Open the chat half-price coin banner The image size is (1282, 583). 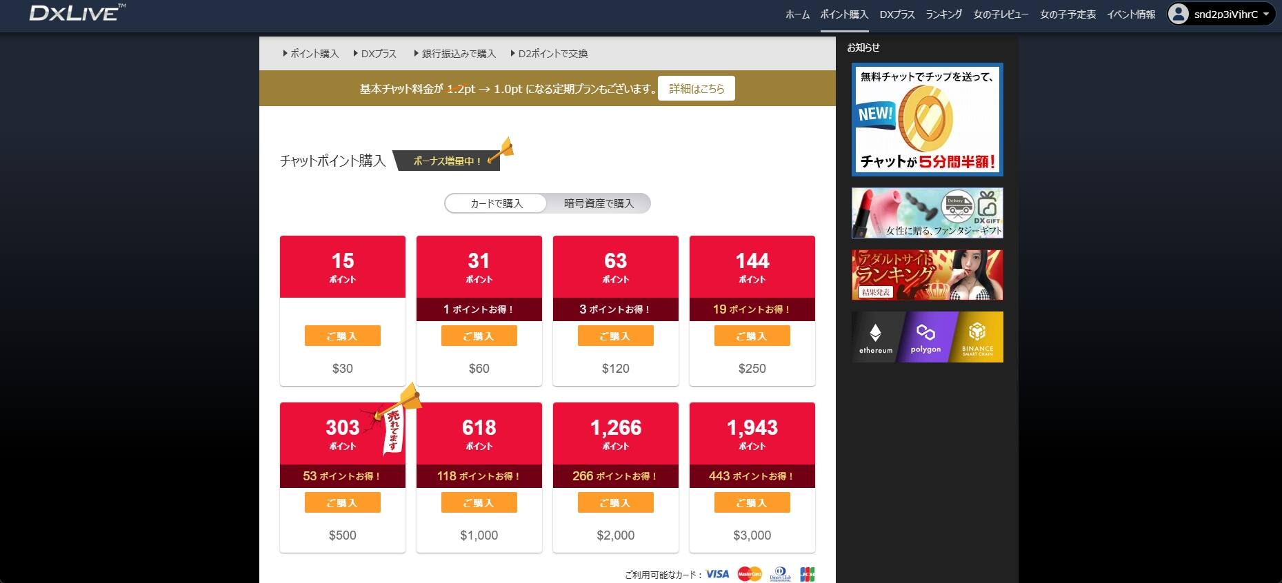point(927,119)
